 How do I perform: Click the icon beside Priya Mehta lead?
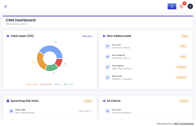(x=108, y=67)
